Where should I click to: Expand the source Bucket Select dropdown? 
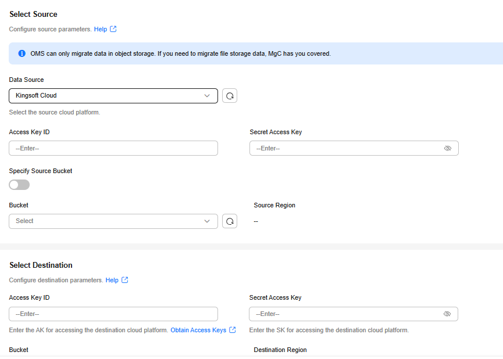113,221
